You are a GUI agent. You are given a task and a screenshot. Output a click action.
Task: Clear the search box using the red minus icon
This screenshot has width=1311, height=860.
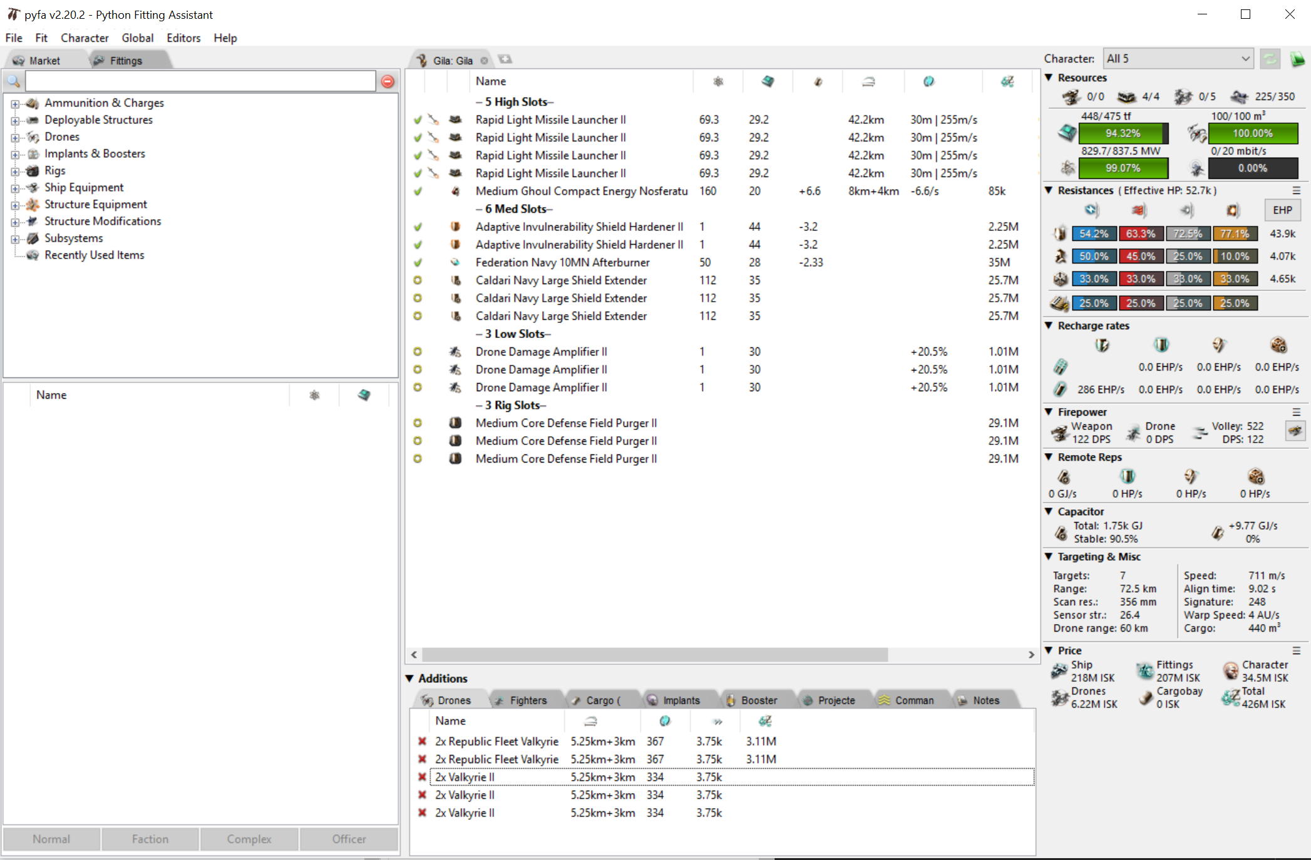pos(388,81)
